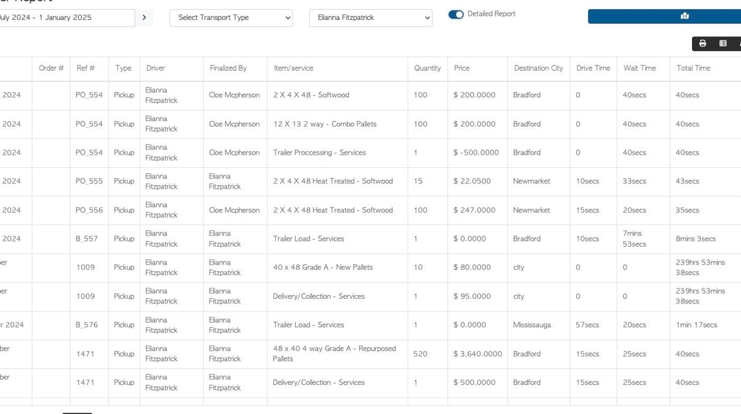The height and width of the screenshot is (414, 741).
Task: Select the PO_555 reference cell
Action: tap(89, 181)
